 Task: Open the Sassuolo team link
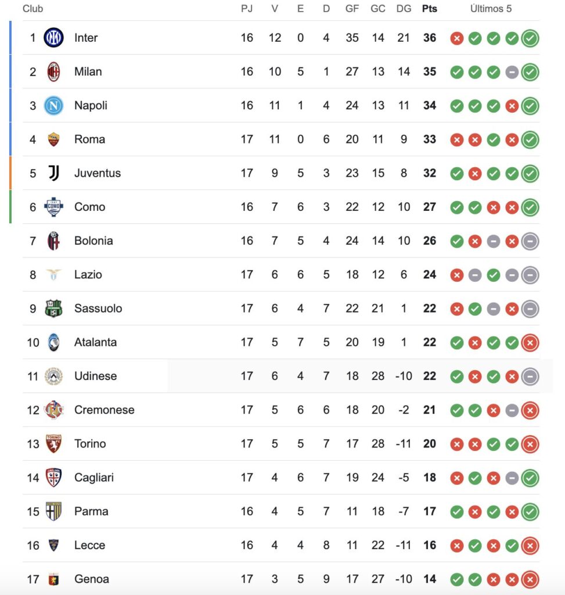tap(98, 309)
